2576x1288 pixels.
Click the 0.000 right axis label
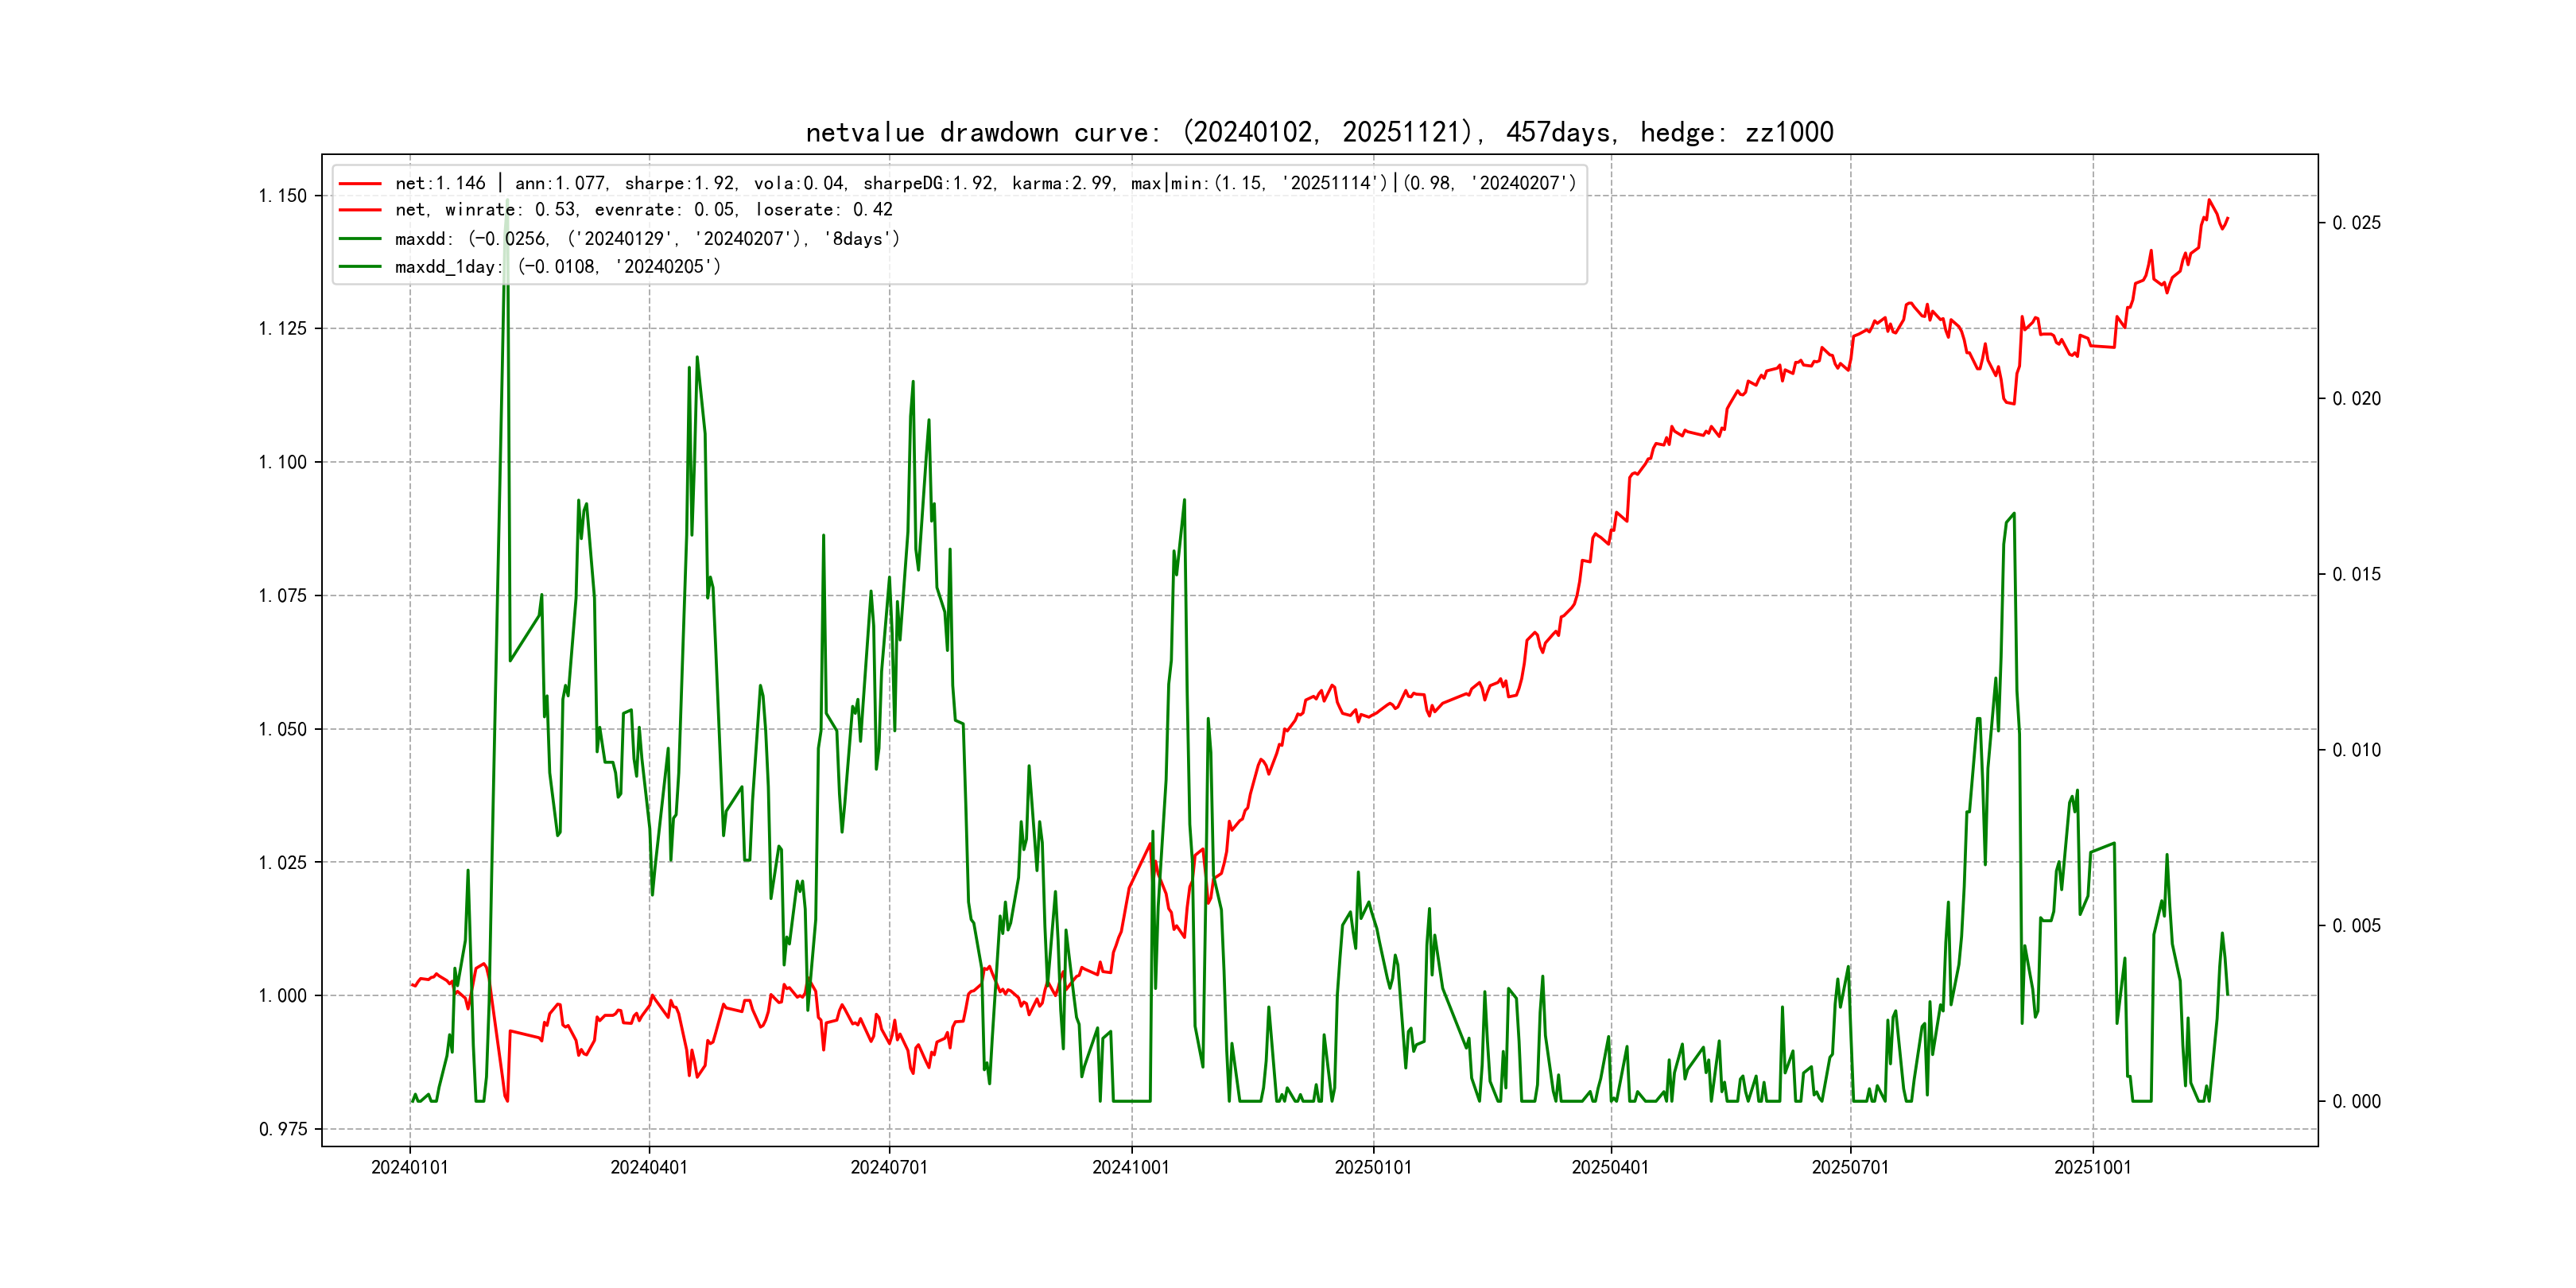pyautogui.click(x=2356, y=1101)
